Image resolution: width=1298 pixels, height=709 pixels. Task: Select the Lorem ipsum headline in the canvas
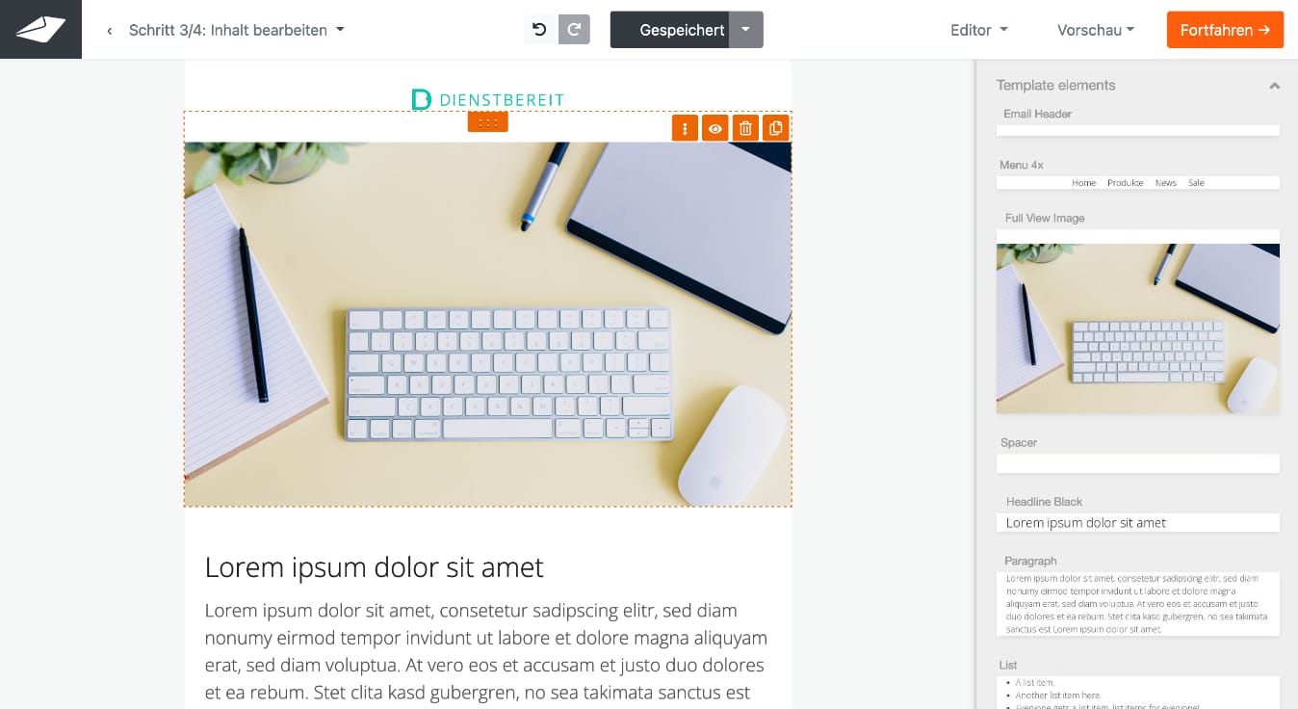(x=374, y=566)
